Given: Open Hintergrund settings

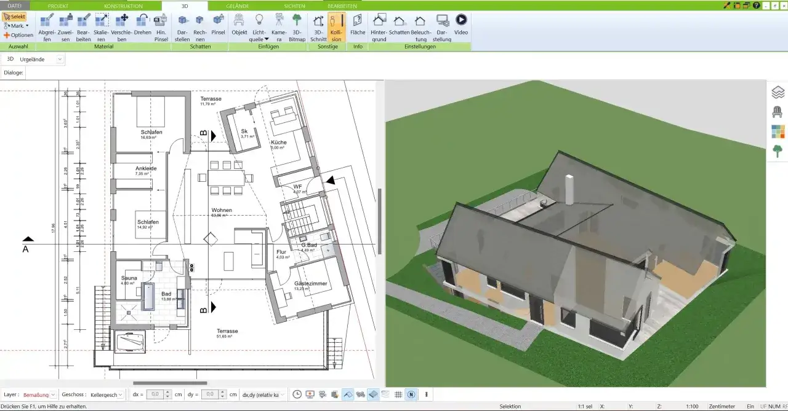Looking at the screenshot, I should (379, 27).
